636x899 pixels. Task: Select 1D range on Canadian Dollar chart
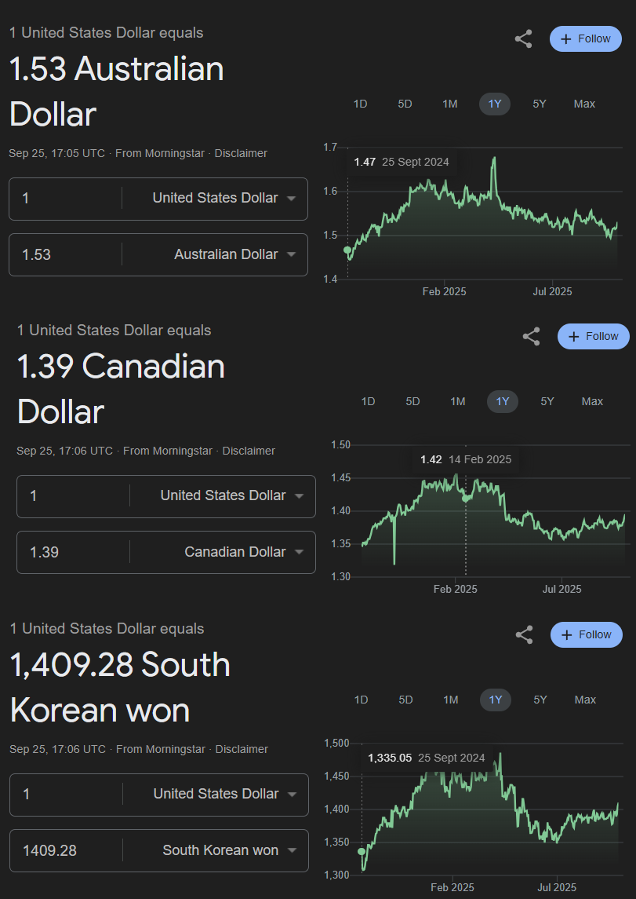(x=368, y=401)
